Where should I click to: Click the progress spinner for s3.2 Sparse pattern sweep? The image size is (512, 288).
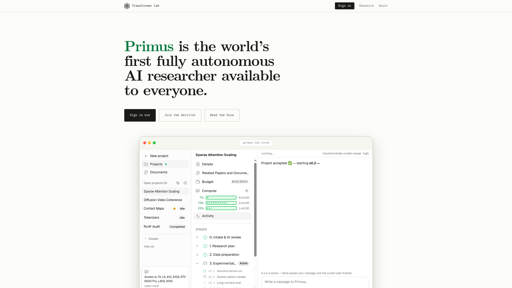pyautogui.click(x=205, y=277)
